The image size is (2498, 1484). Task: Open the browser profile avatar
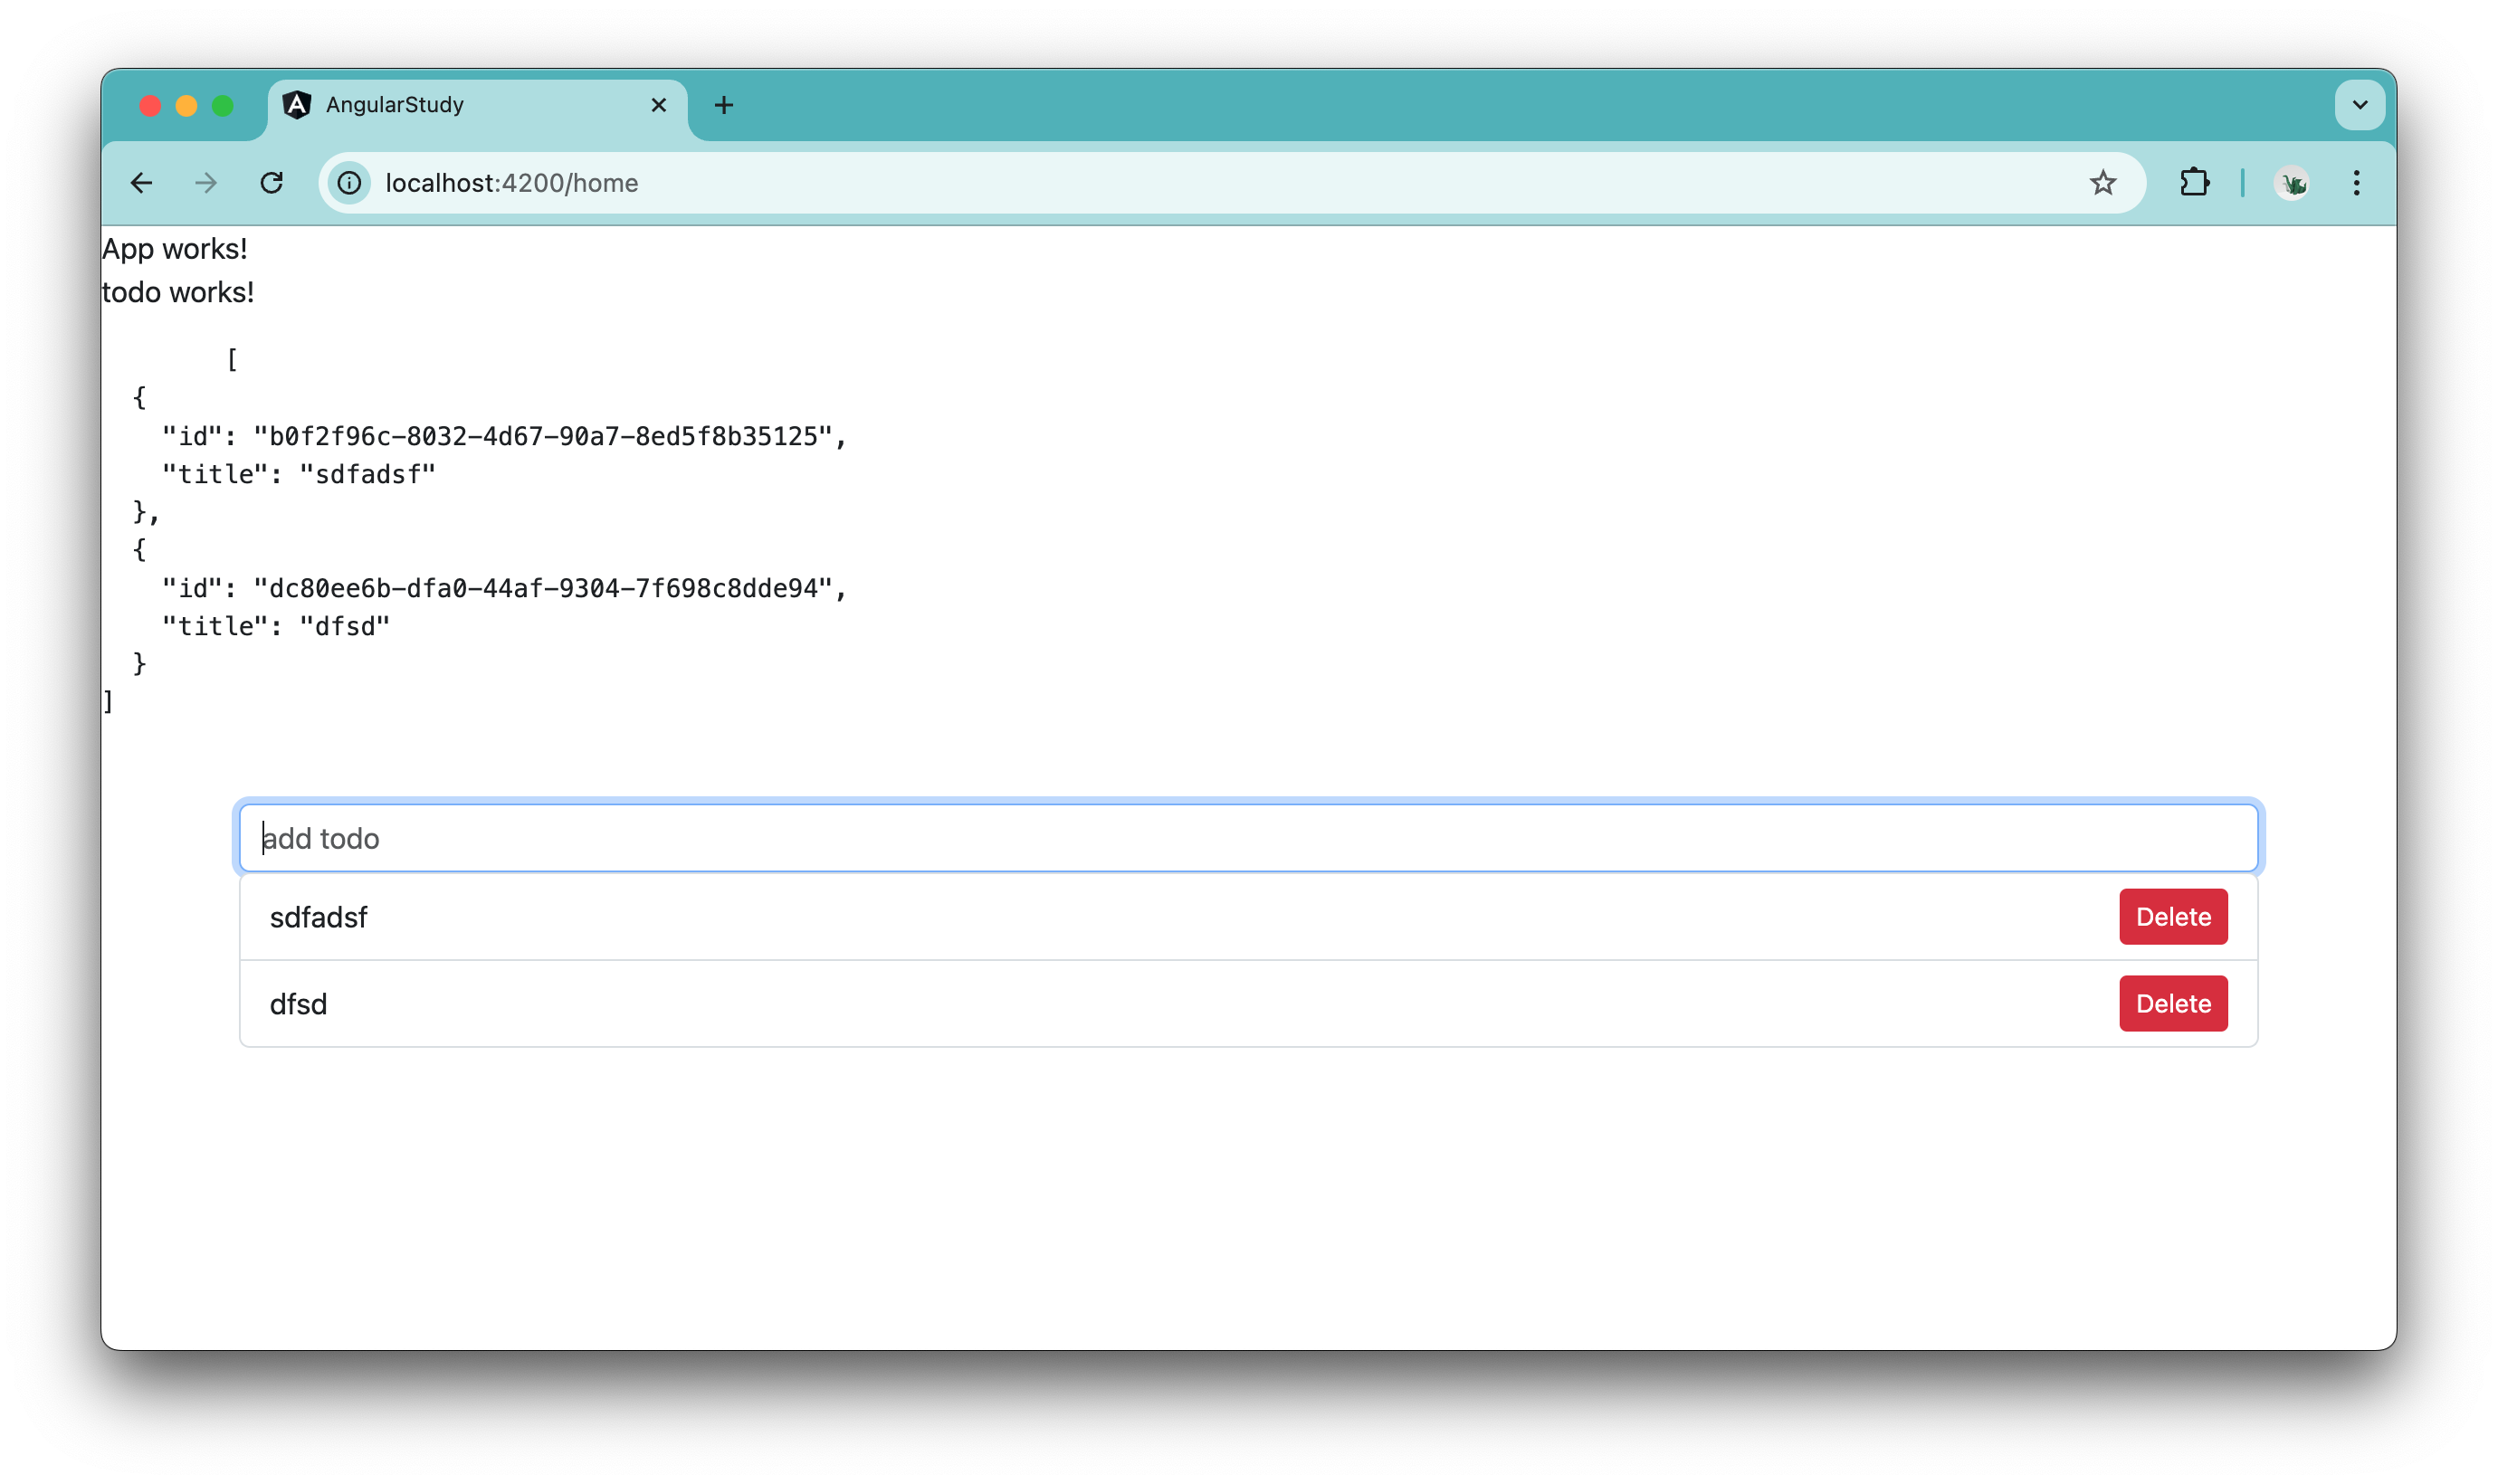[x=2292, y=183]
